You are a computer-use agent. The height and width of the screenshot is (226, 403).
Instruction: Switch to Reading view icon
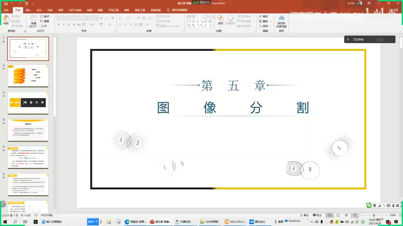[346, 215]
